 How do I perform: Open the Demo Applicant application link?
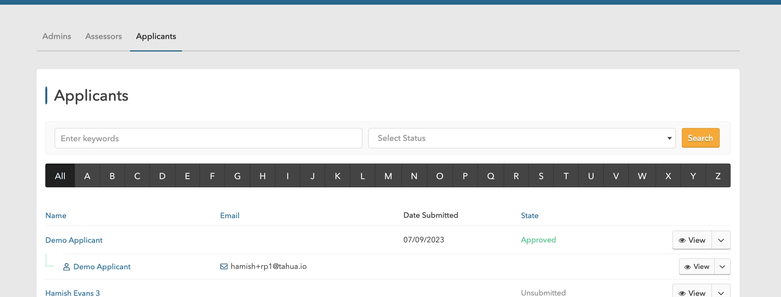[74, 240]
